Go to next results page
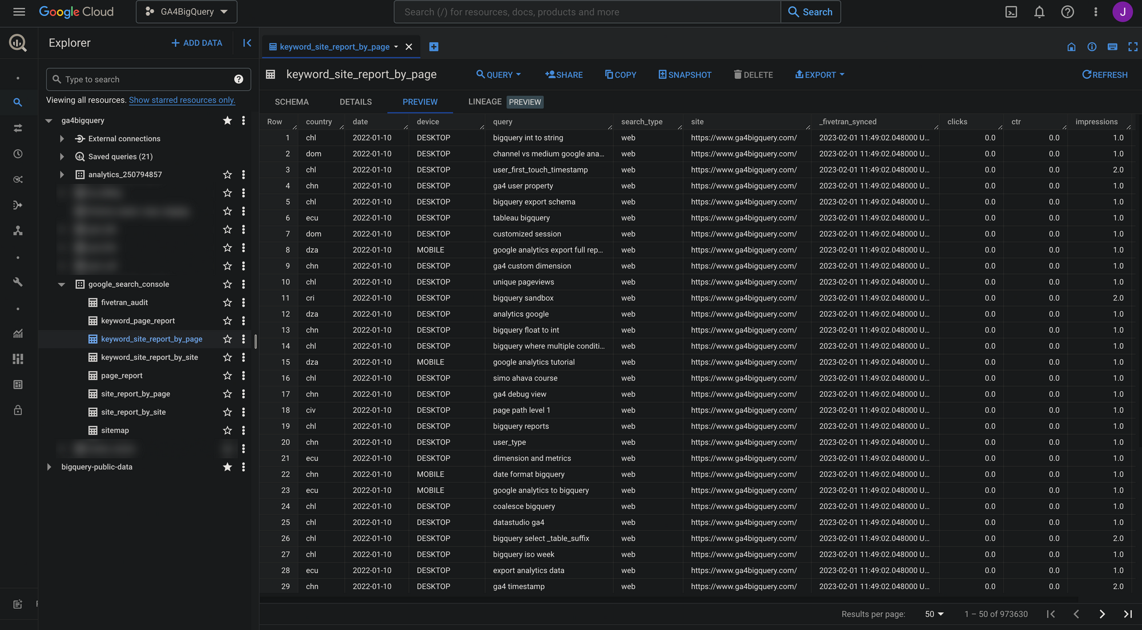 [x=1102, y=614]
